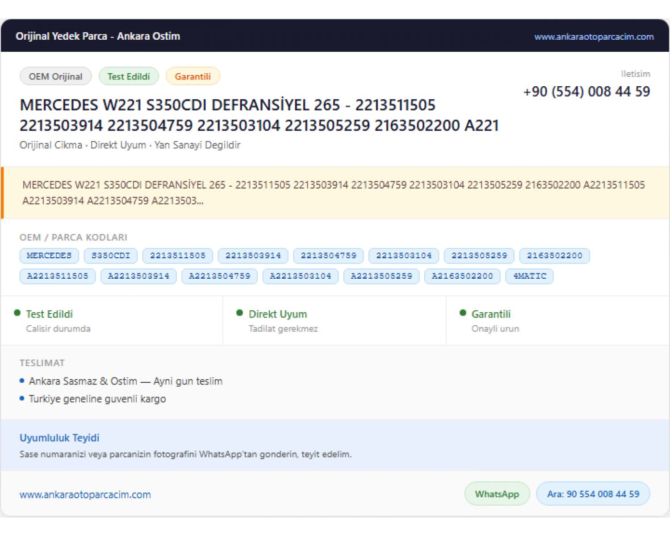Select the 2213511505 code tag
Image resolution: width=670 pixels, height=536 pixels.
tap(178, 255)
